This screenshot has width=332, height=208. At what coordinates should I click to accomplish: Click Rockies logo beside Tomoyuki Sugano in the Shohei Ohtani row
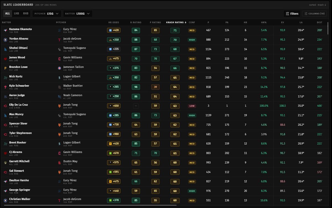(x=59, y=49)
